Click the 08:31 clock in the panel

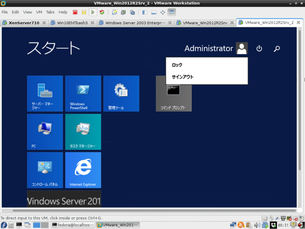[283, 225]
